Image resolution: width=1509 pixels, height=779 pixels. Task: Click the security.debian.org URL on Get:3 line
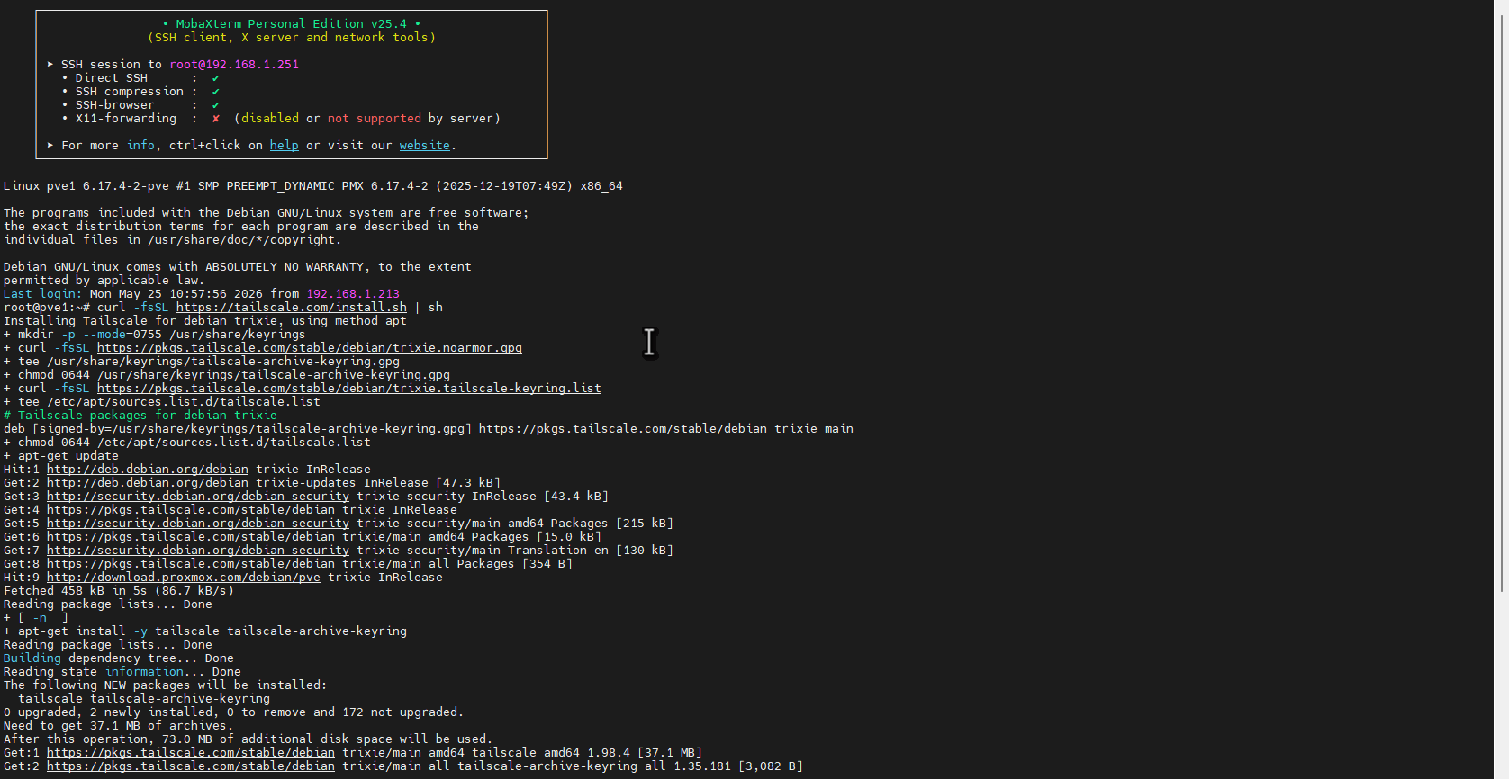[198, 497]
